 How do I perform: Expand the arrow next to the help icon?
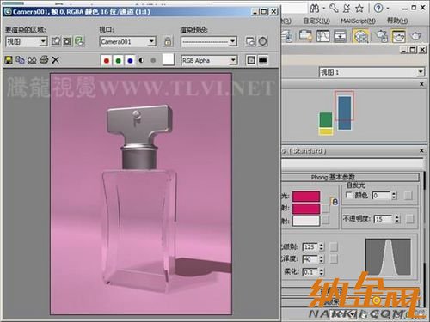click(388, 9)
